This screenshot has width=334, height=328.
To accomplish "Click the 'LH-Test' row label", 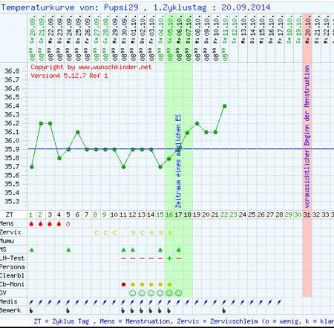I will (13, 258).
